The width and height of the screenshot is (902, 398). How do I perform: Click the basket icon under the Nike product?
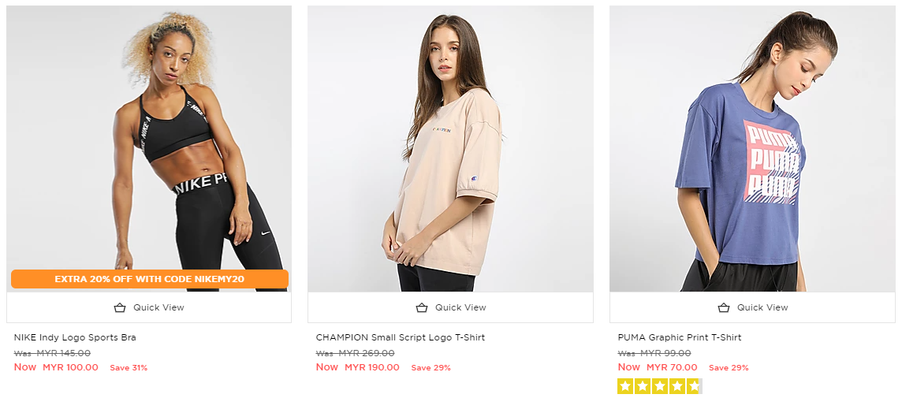(120, 307)
